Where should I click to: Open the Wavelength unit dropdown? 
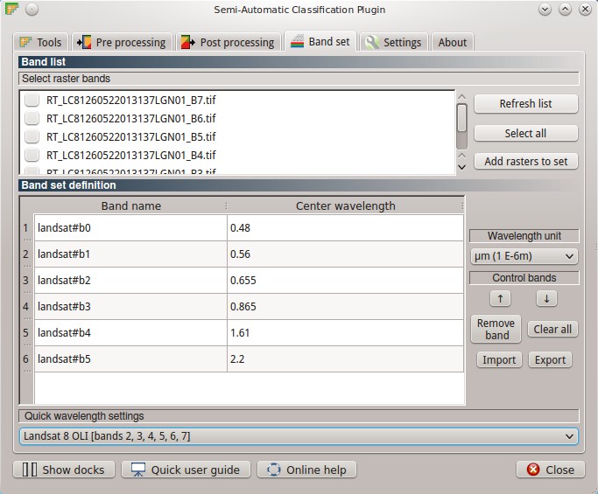pyautogui.click(x=524, y=256)
